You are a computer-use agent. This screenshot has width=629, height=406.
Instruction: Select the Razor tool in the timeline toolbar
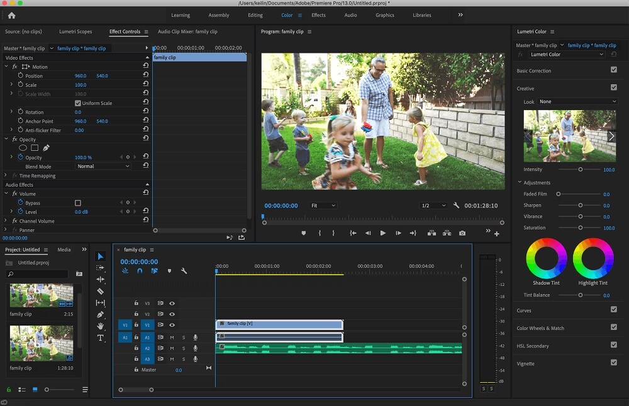(x=100, y=290)
